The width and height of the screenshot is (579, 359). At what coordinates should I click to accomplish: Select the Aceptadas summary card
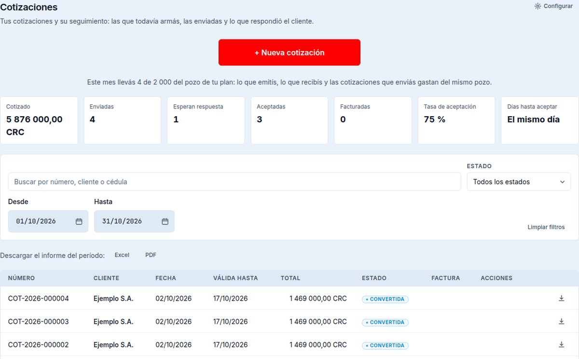pyautogui.click(x=289, y=120)
